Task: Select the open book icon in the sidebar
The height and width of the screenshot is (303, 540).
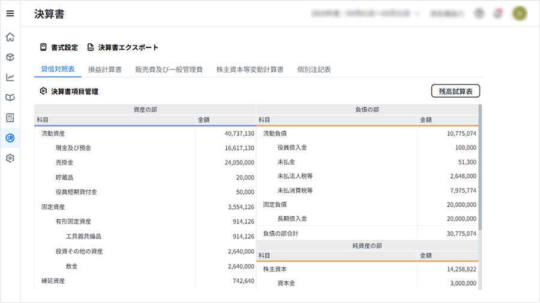Action: click(x=10, y=97)
